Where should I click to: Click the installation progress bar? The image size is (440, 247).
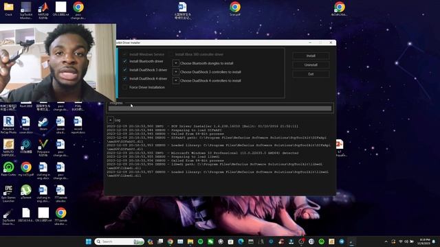pos(220,108)
